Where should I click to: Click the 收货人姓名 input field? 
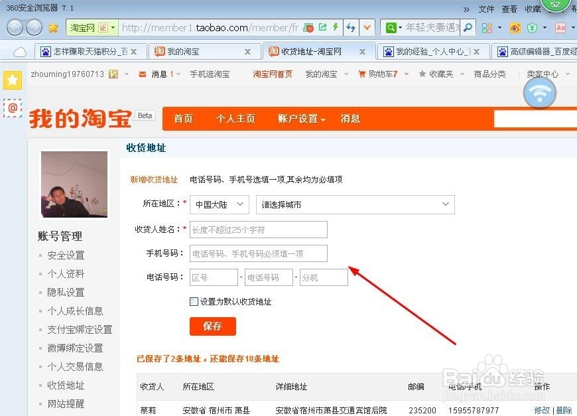[259, 230]
